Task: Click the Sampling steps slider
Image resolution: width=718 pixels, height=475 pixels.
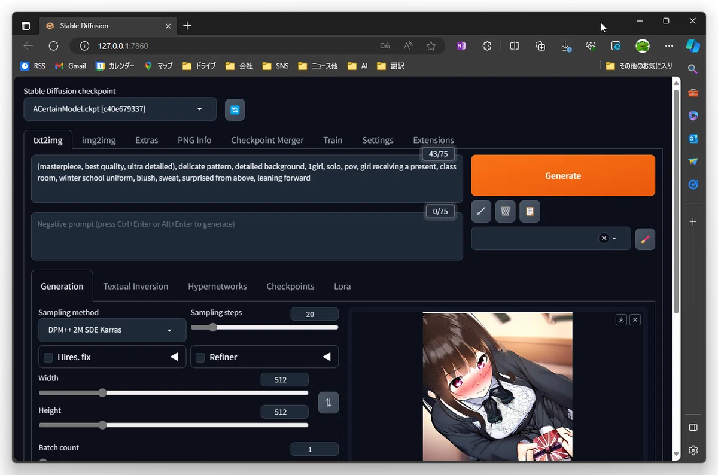Action: pos(264,327)
